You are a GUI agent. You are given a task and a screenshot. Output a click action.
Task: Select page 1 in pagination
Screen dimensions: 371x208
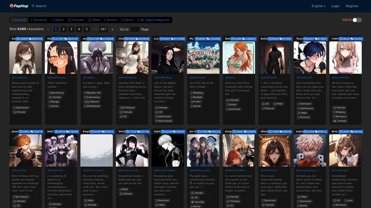pyautogui.click(x=56, y=29)
